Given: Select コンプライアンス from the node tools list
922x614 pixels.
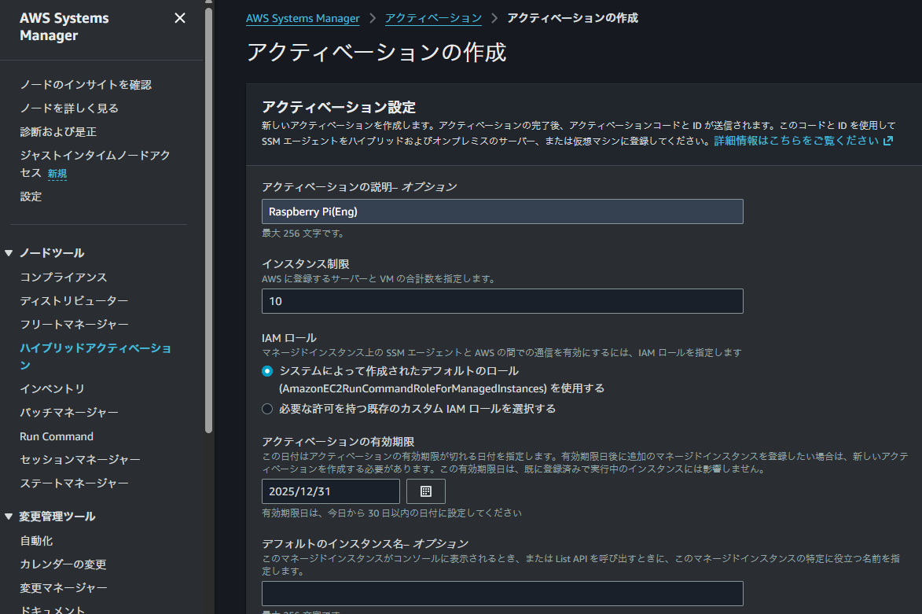Looking at the screenshot, I should (x=71, y=277).
